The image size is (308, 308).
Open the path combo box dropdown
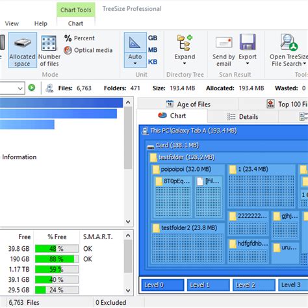click(20, 88)
